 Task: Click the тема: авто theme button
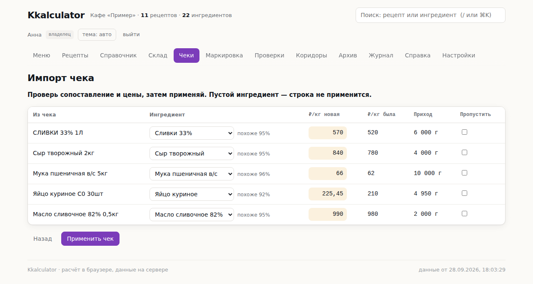pyautogui.click(x=97, y=35)
